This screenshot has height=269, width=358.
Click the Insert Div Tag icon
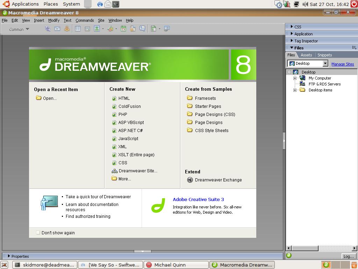pos(87,29)
